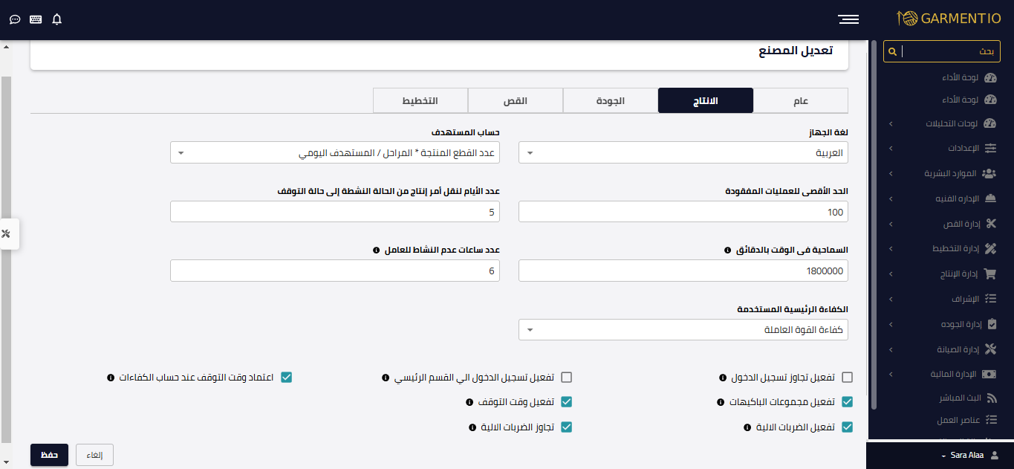Image resolution: width=1014 pixels, height=469 pixels.
Task: Switch to الجودة tab
Action: point(611,100)
